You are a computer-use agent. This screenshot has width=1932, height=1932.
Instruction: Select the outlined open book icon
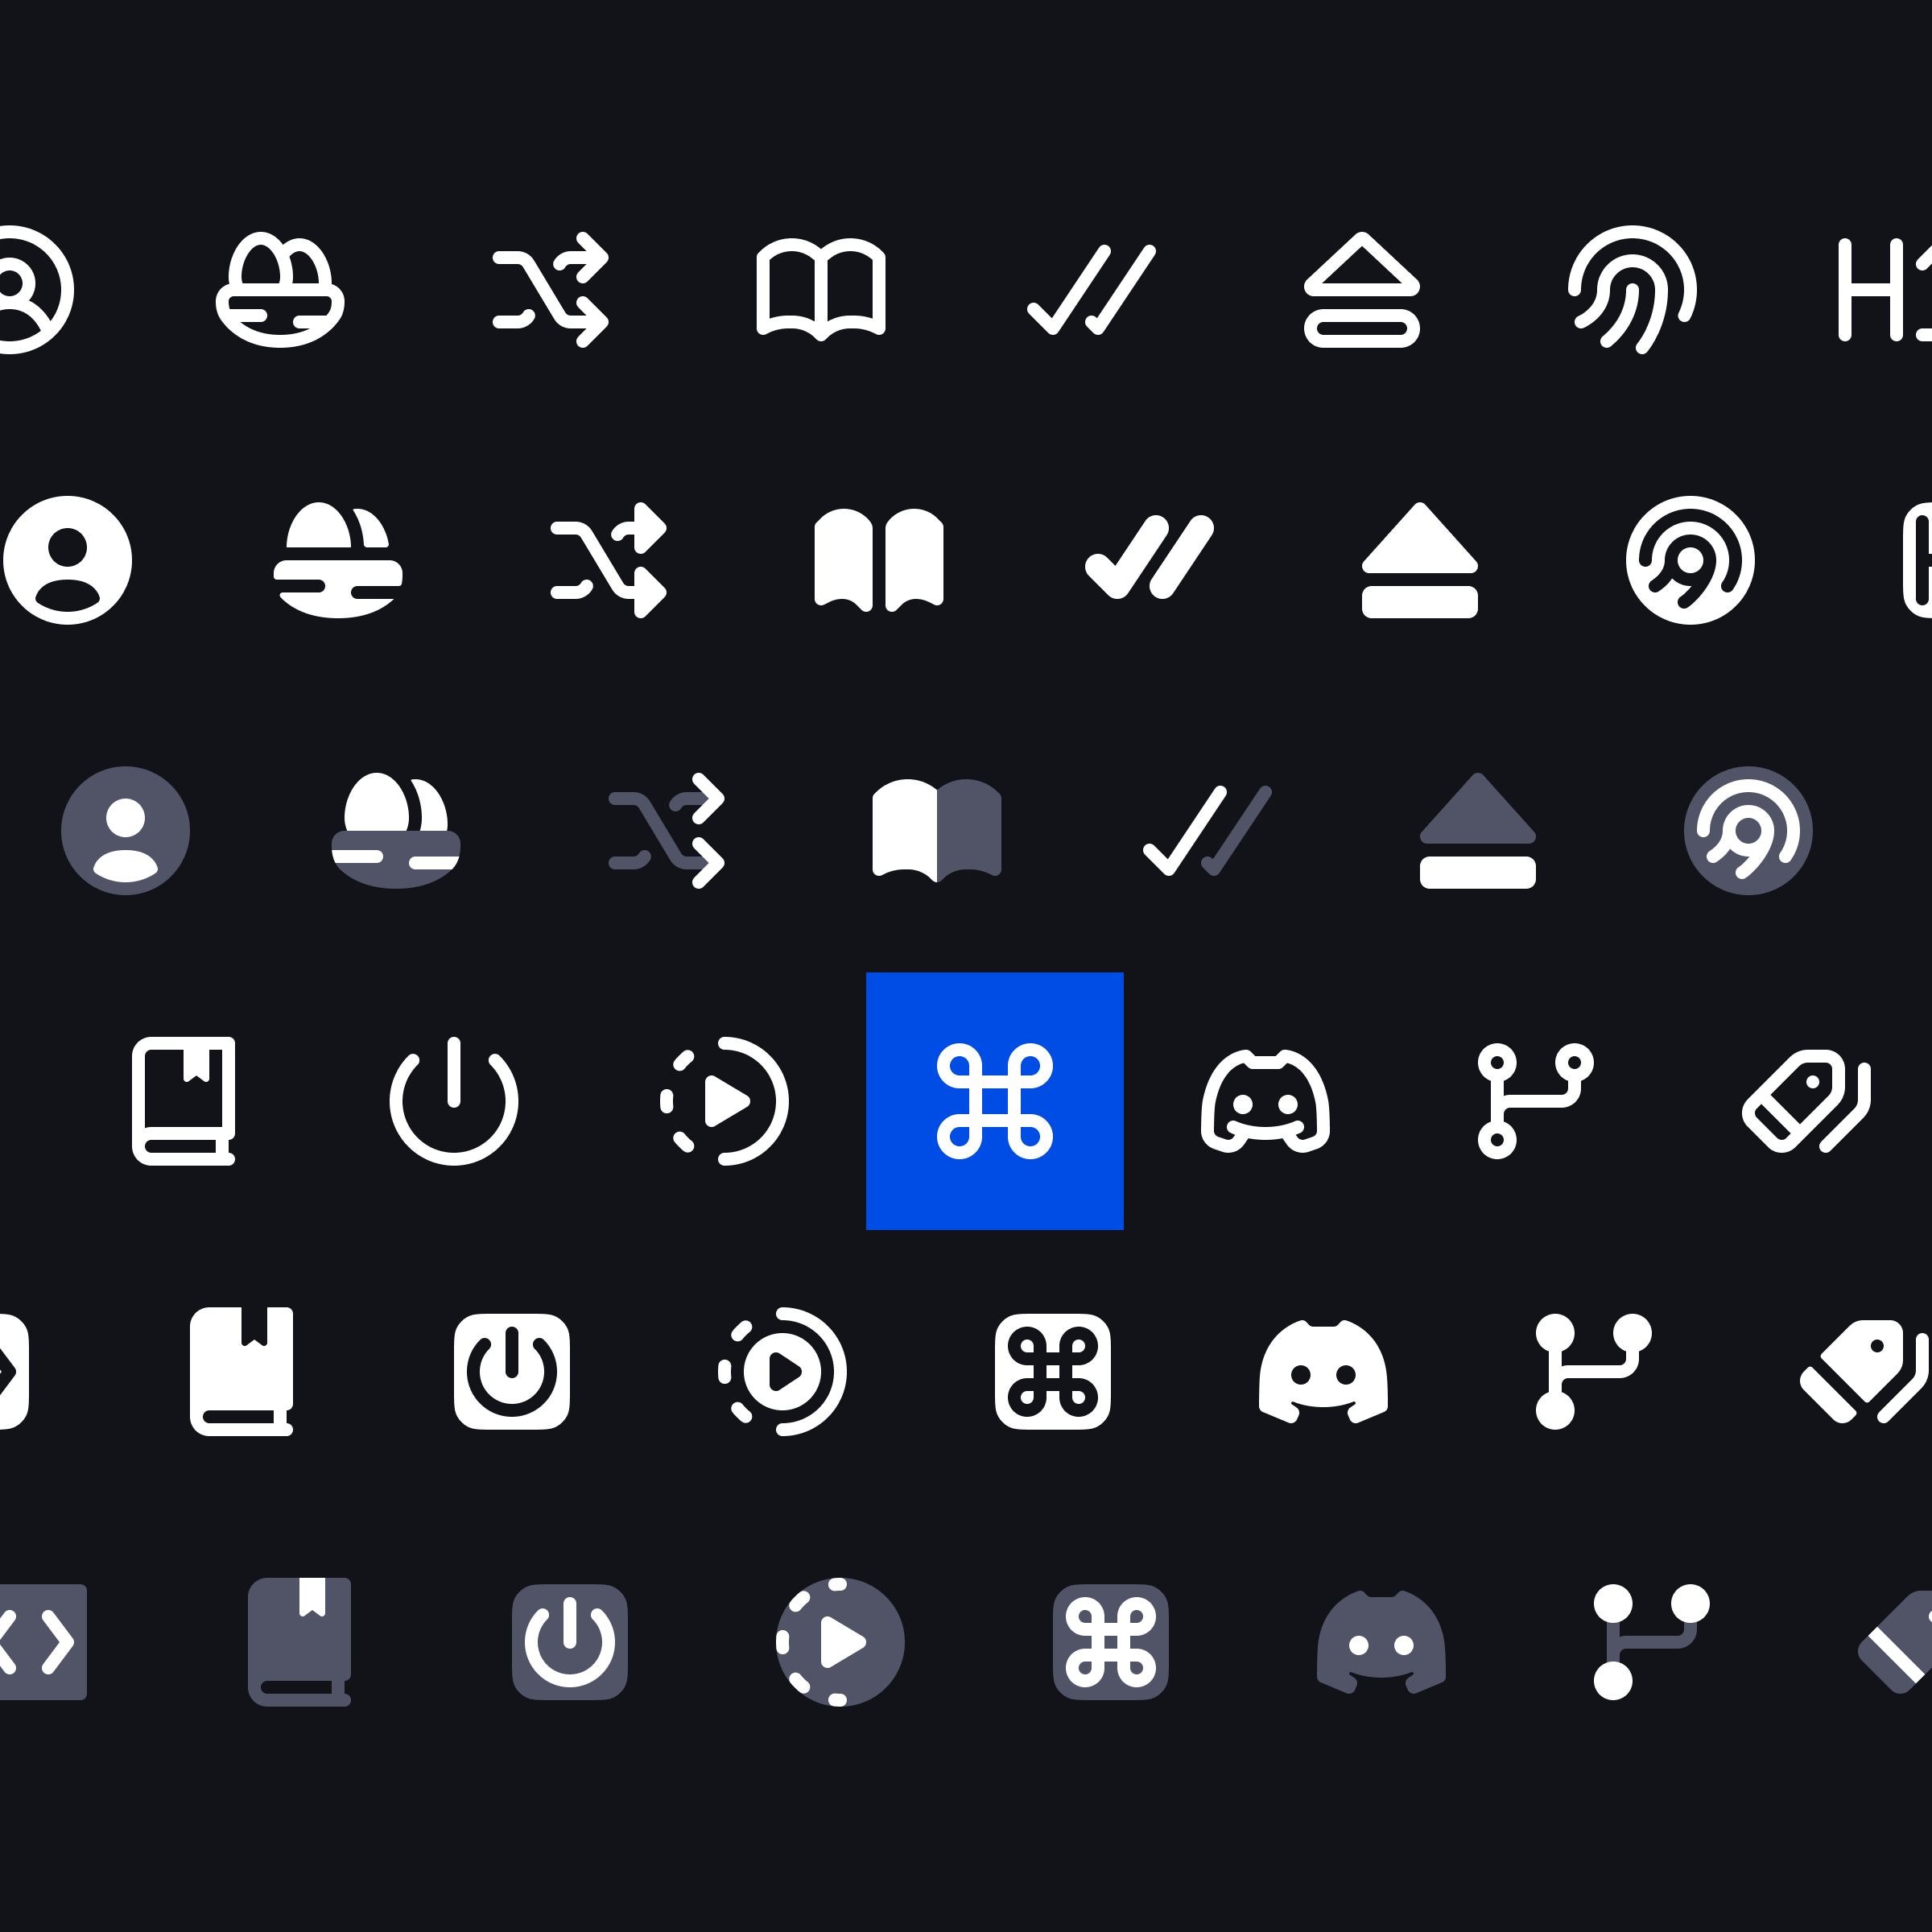821,290
